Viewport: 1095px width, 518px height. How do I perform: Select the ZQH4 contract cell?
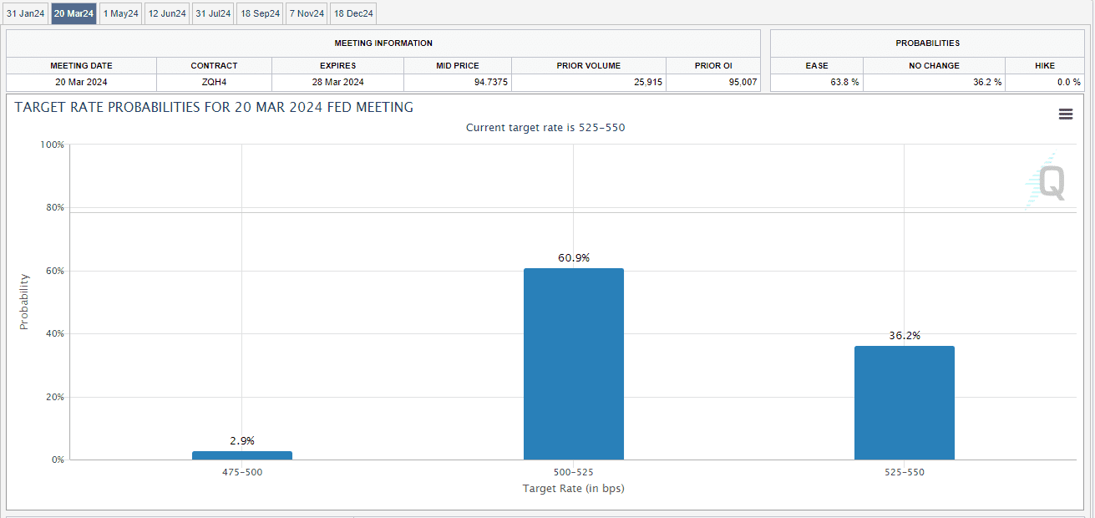[x=214, y=82]
